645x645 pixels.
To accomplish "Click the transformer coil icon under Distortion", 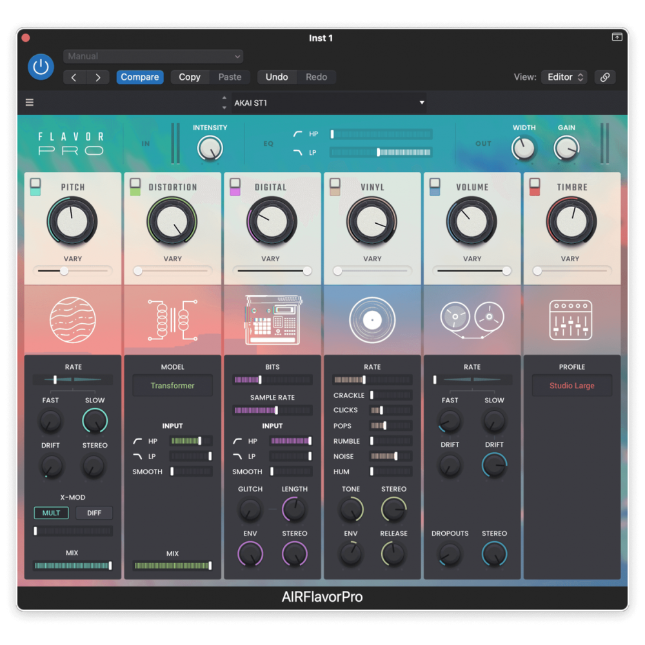I will (x=172, y=319).
